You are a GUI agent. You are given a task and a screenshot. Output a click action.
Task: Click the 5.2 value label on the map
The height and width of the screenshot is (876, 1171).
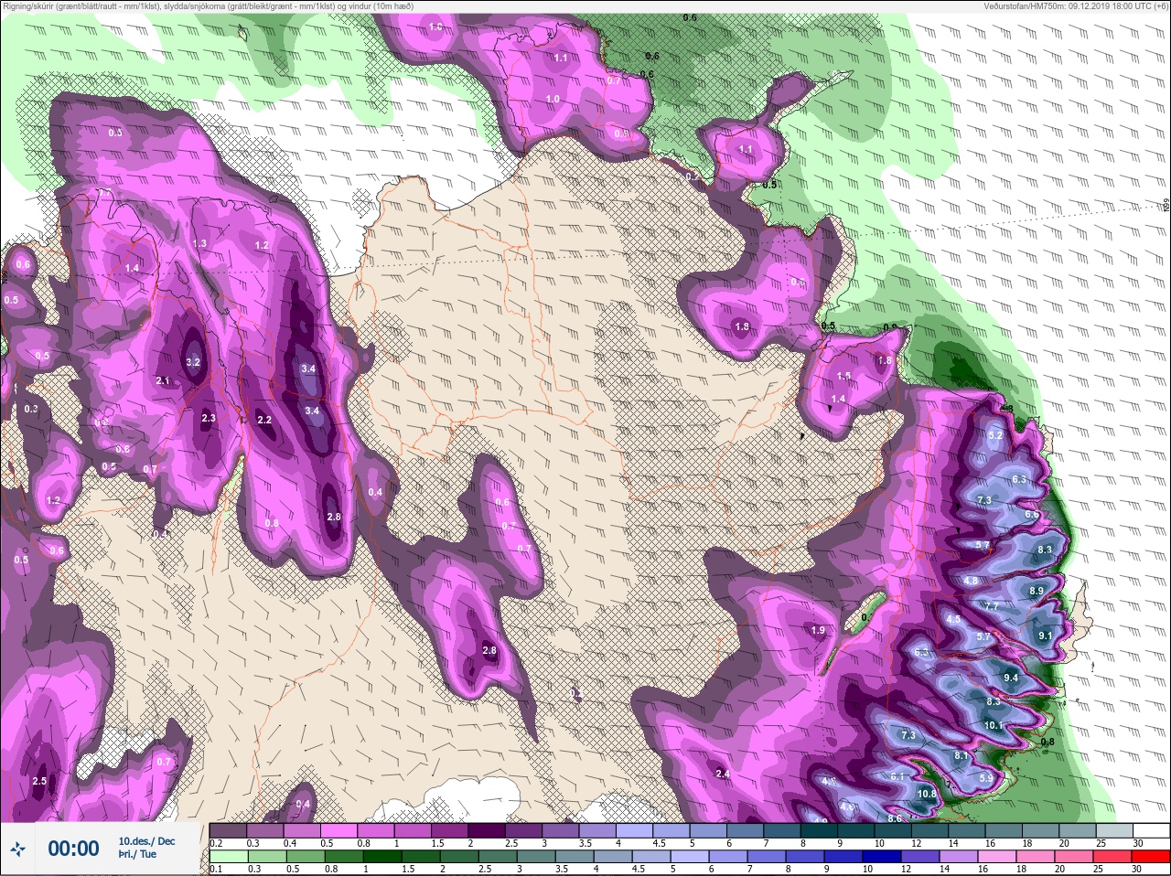point(995,435)
